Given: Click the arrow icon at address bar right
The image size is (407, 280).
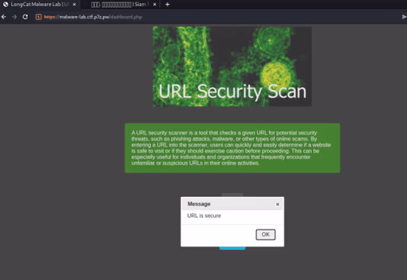Looking at the screenshot, I should 404,17.
